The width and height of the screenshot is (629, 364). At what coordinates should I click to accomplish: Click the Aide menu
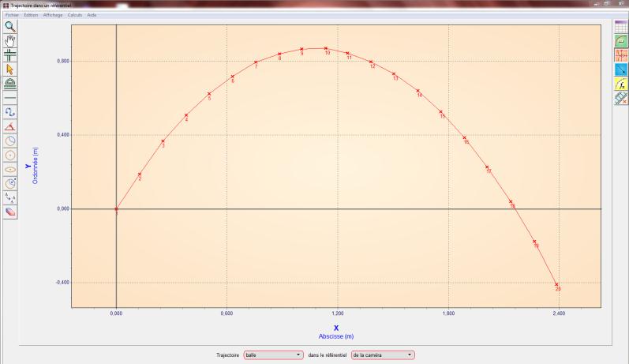(92, 16)
